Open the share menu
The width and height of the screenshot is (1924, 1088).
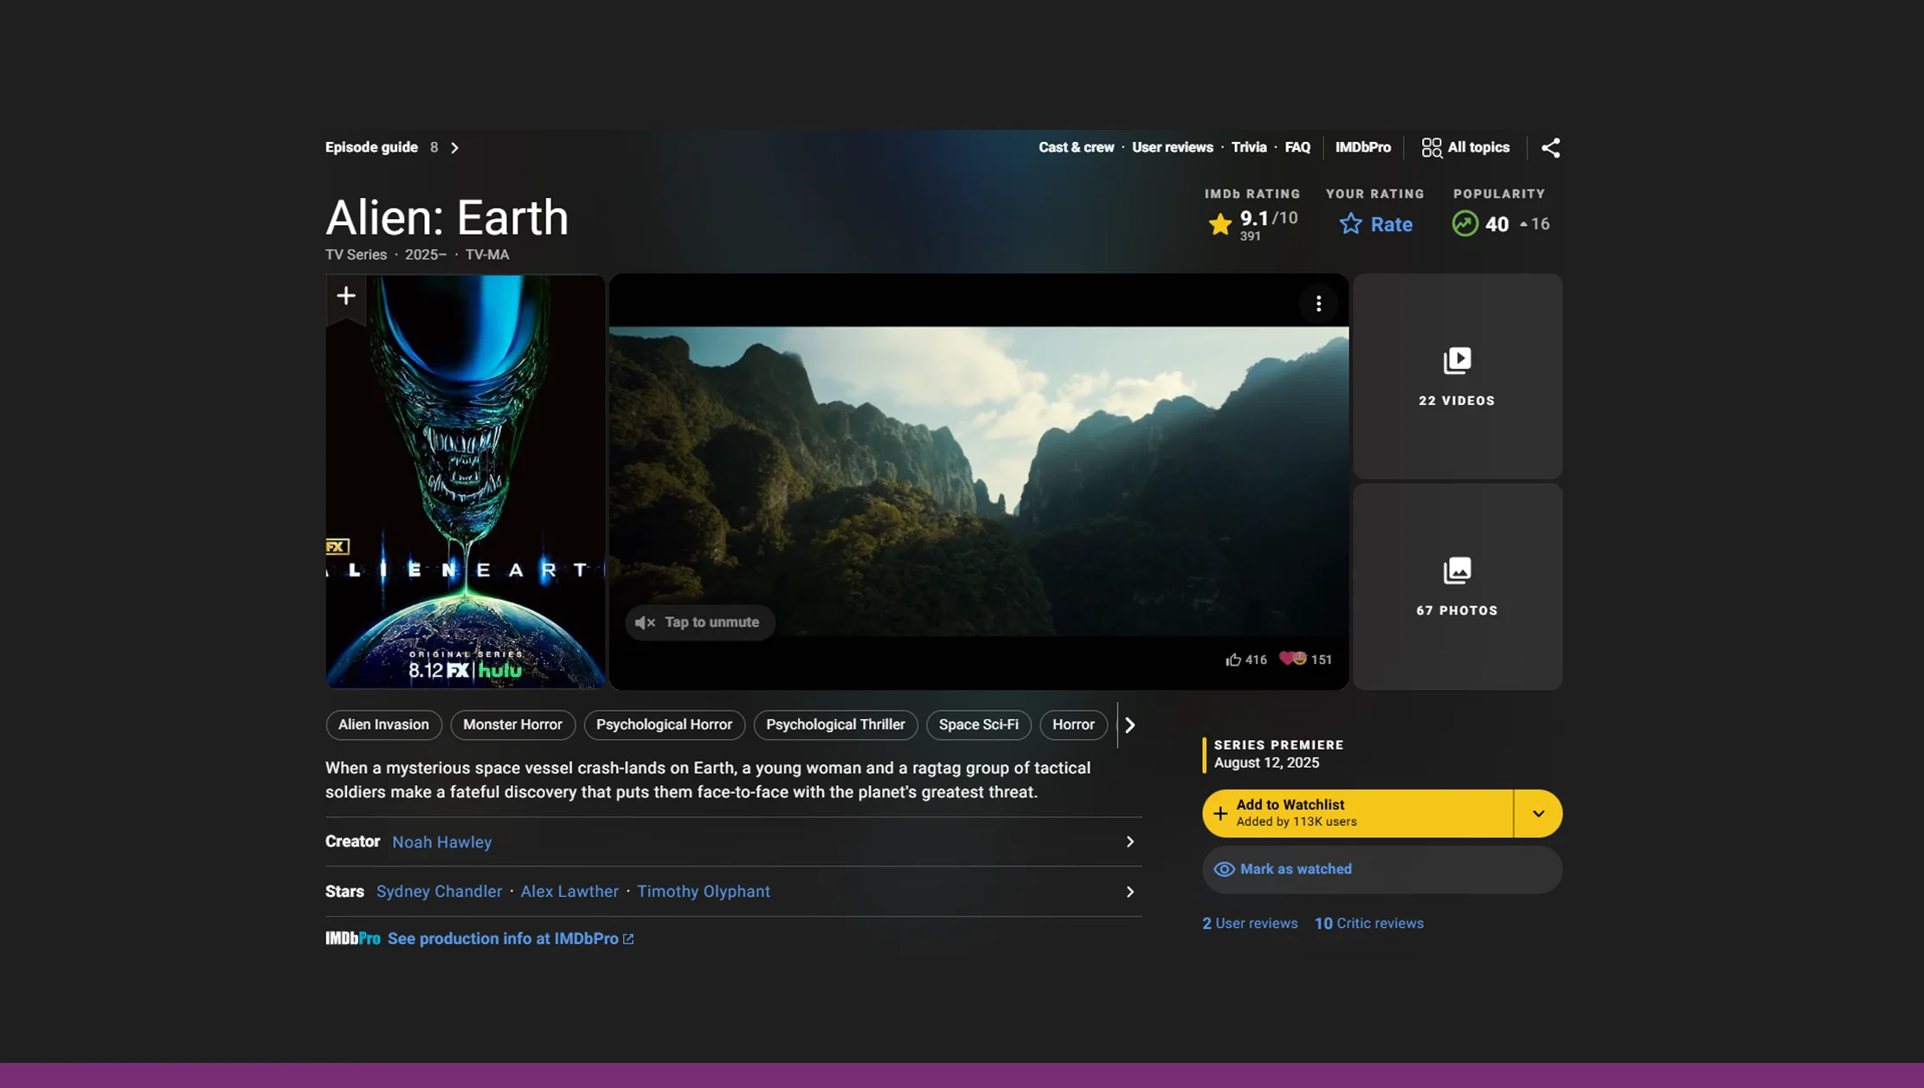[1550, 147]
